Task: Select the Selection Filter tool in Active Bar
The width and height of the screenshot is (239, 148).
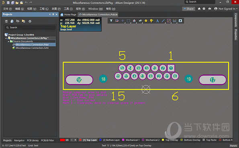Action: (x=111, y=21)
